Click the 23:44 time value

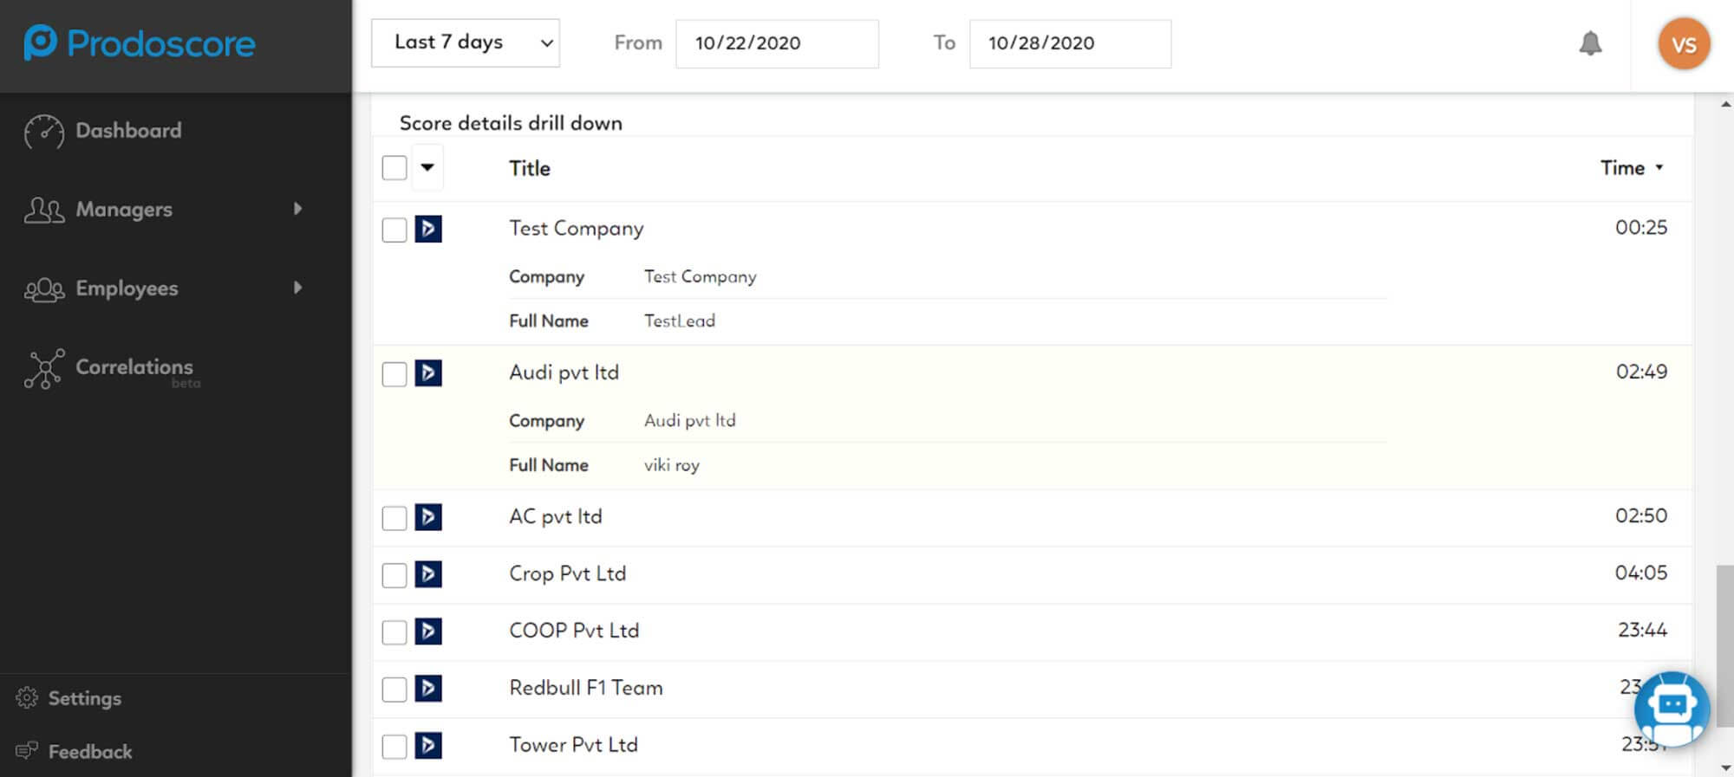[x=1642, y=630]
